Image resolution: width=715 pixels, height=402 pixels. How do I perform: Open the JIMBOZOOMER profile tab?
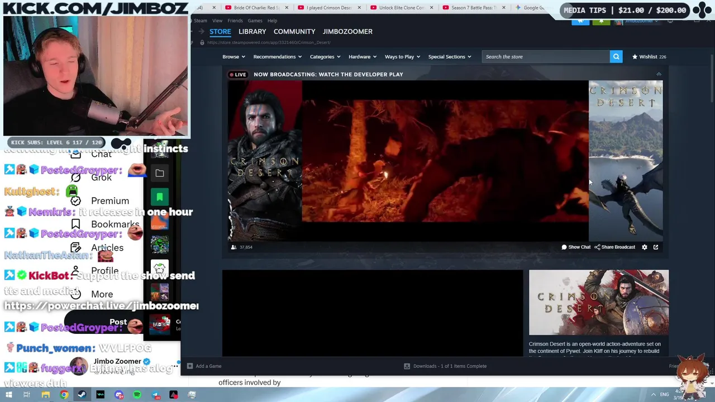click(x=347, y=31)
